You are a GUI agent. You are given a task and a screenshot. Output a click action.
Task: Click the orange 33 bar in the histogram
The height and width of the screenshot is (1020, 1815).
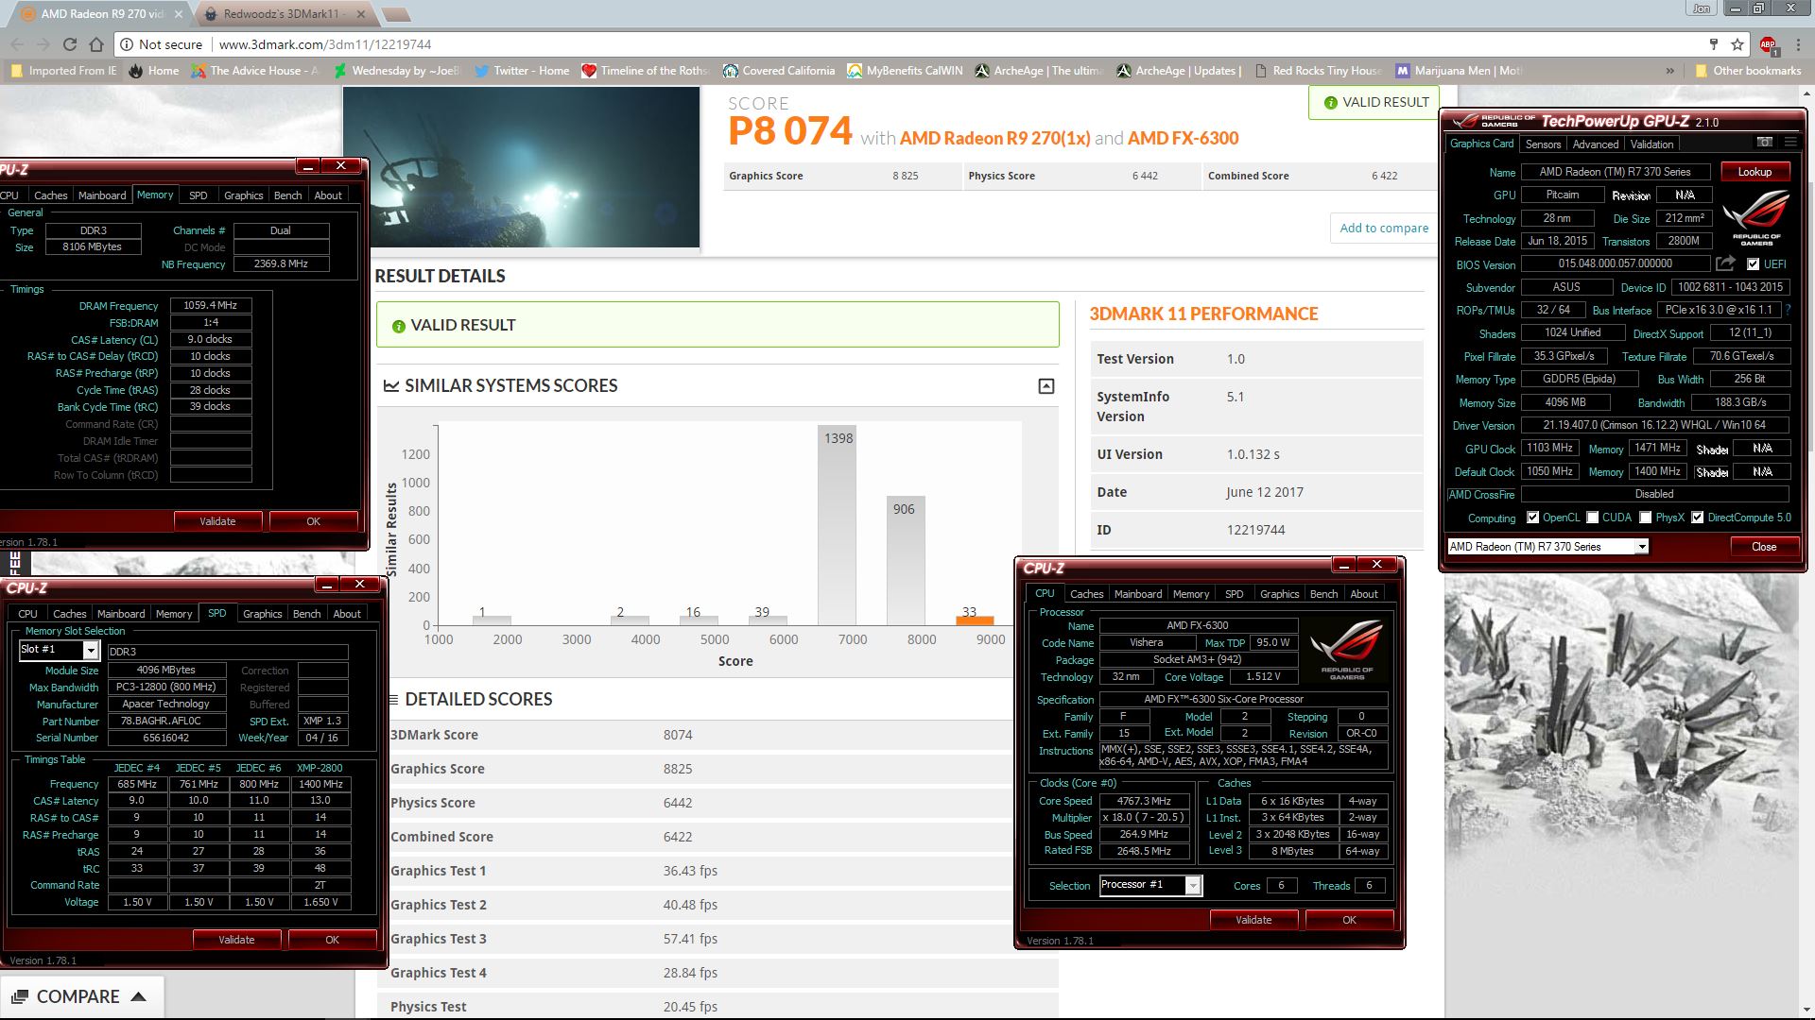click(x=974, y=620)
